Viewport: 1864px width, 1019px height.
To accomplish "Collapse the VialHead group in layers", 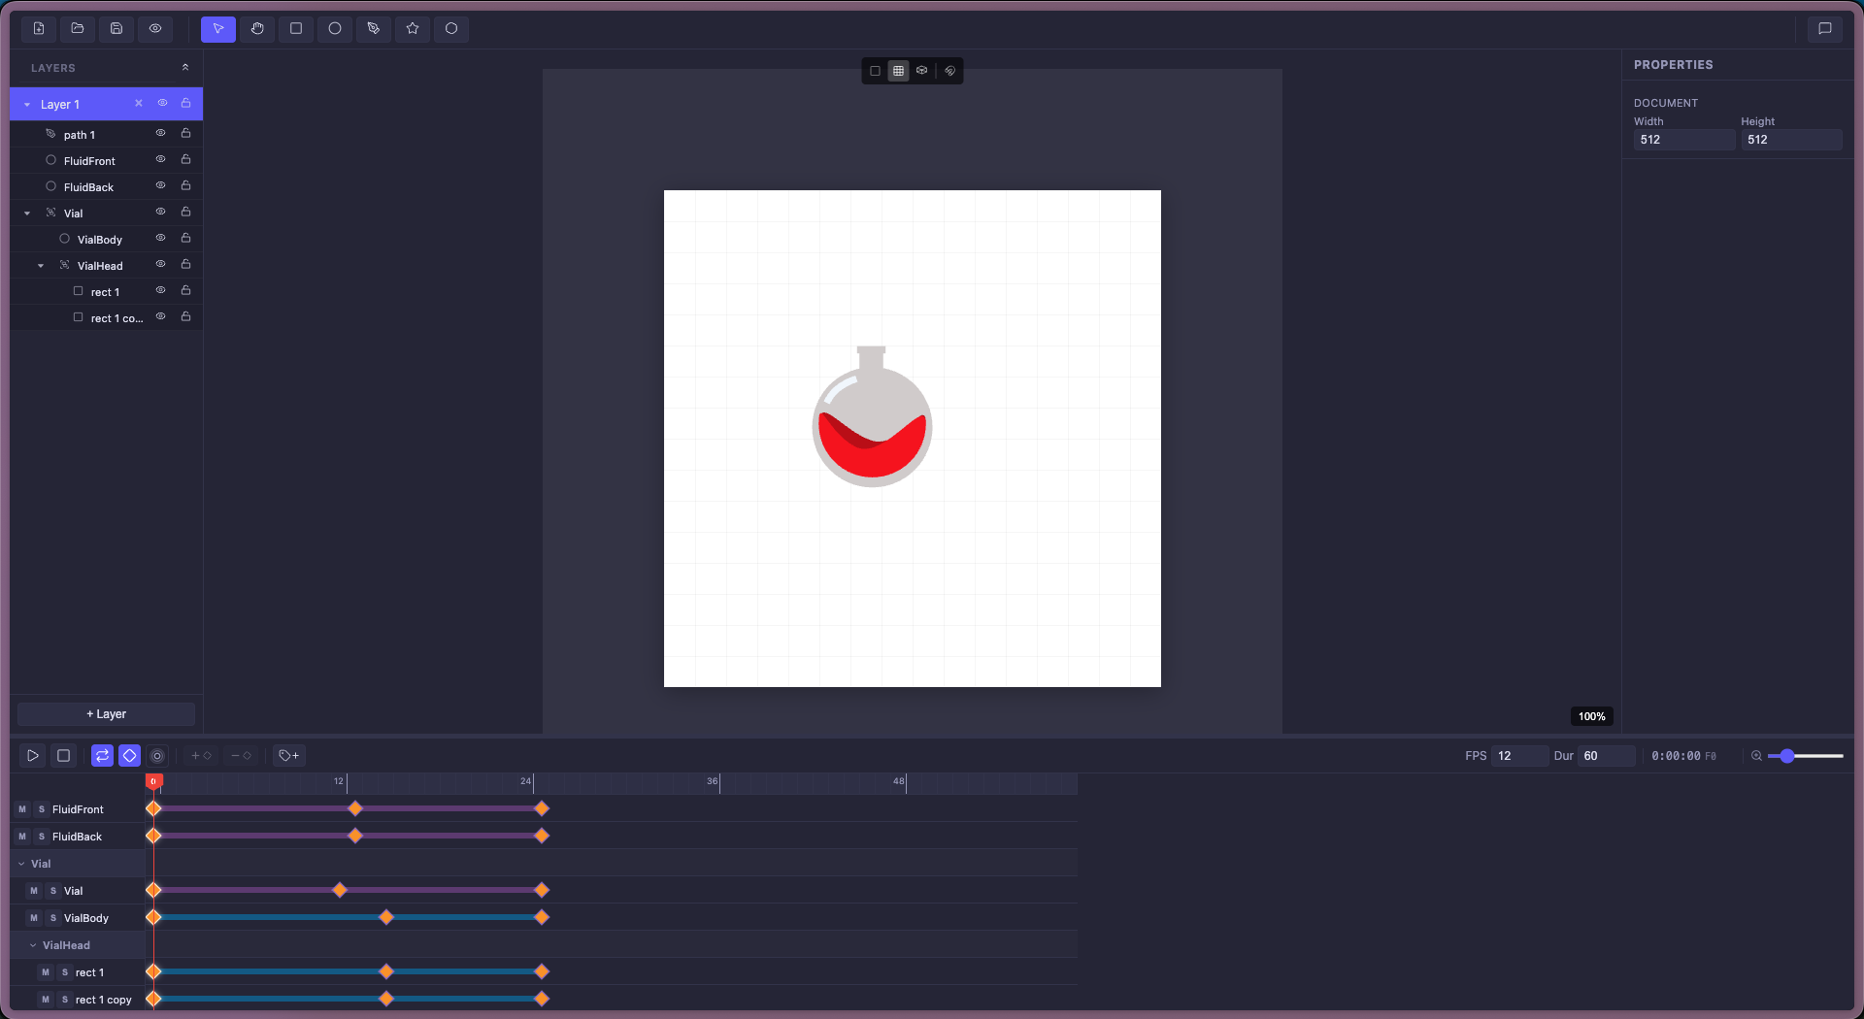I will coord(41,266).
